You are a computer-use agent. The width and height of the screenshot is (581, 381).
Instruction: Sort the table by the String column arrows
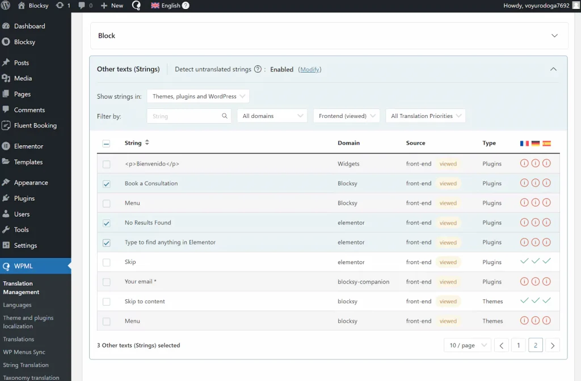(147, 142)
